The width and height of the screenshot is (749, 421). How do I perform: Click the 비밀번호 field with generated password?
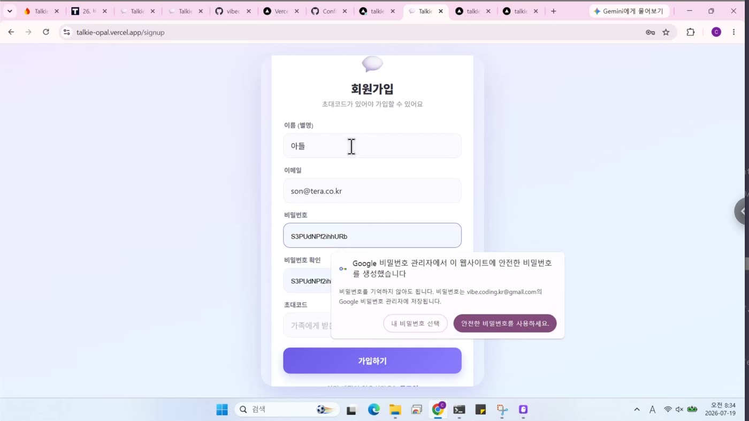[x=372, y=236]
